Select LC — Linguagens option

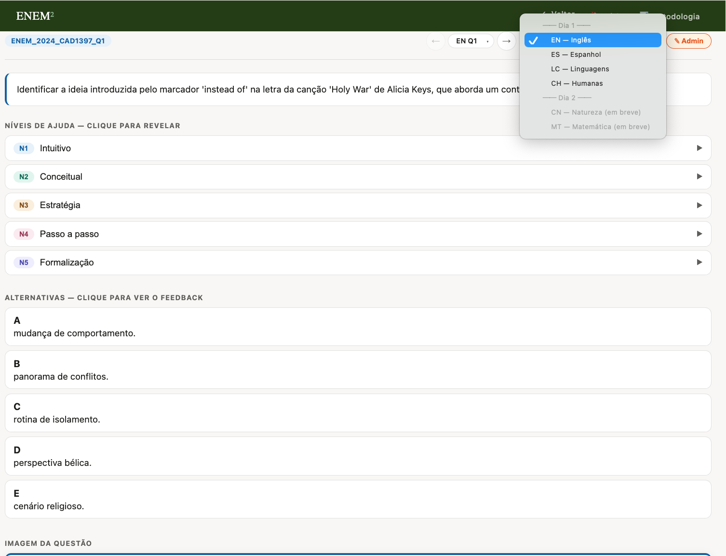592,69
